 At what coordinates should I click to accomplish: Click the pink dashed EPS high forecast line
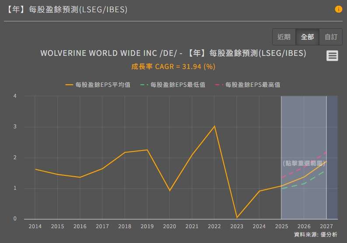pyautogui.click(x=304, y=167)
